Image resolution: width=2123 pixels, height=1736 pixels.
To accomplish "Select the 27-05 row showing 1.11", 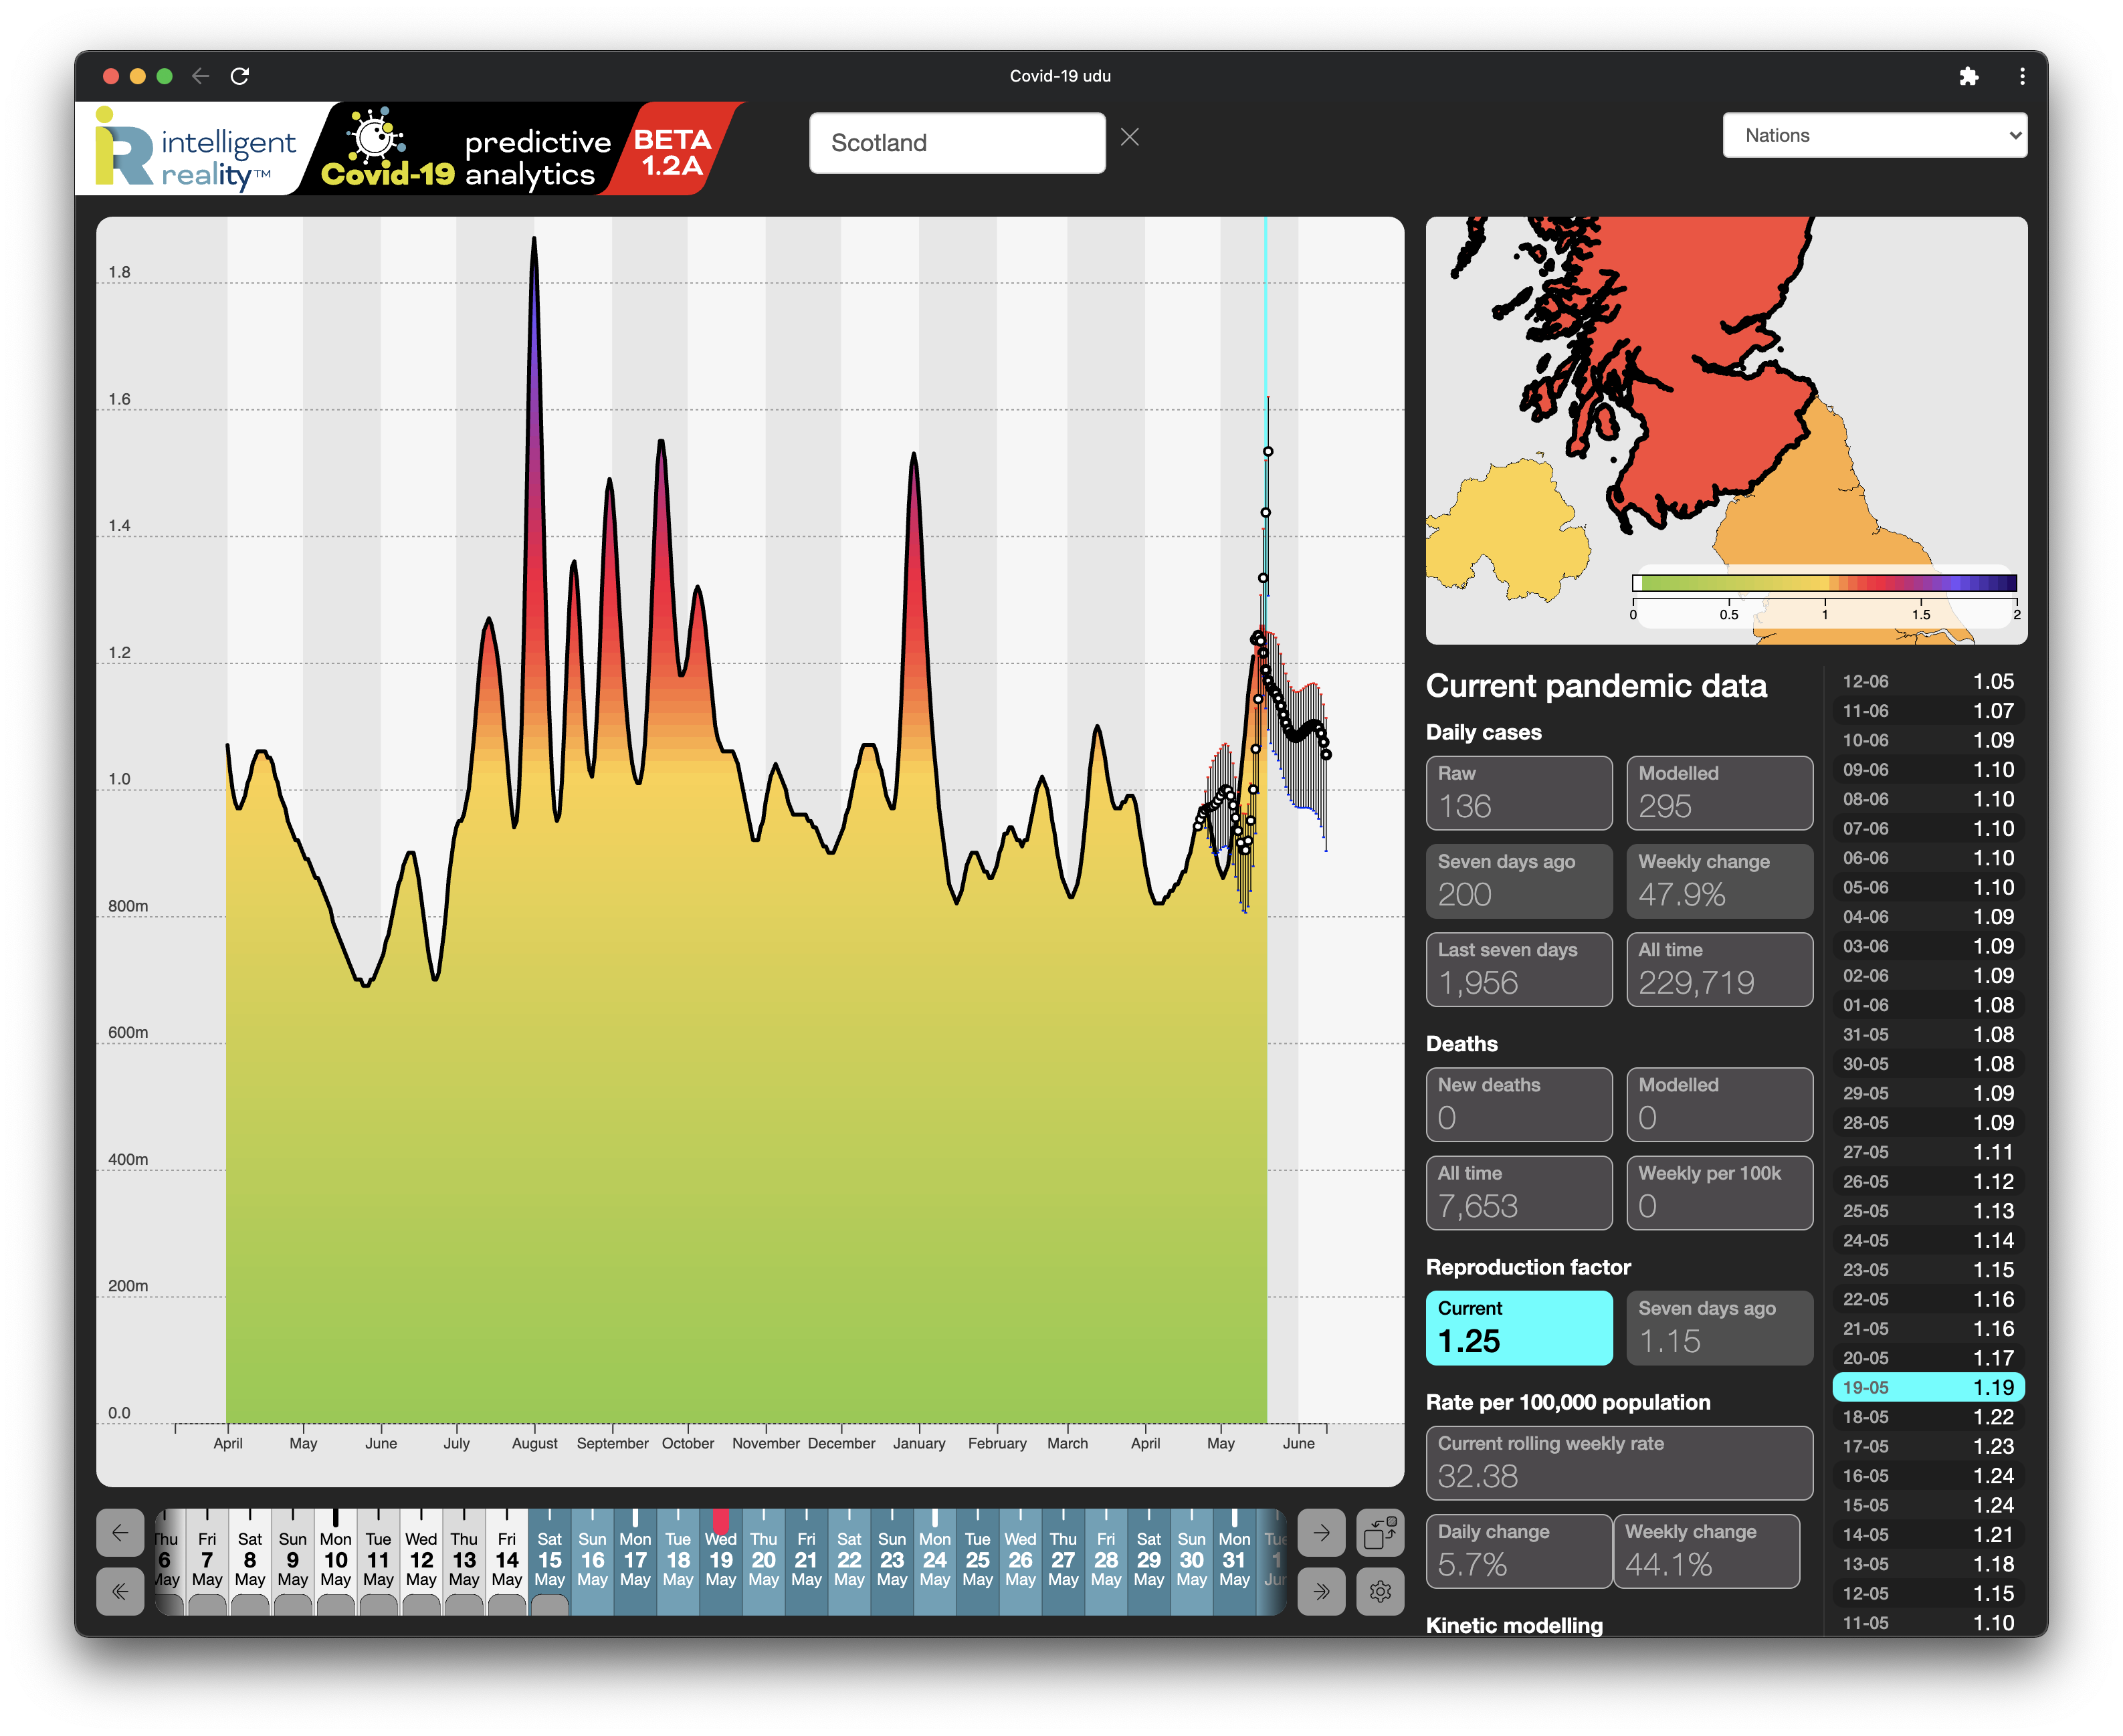I will 1927,1152.
